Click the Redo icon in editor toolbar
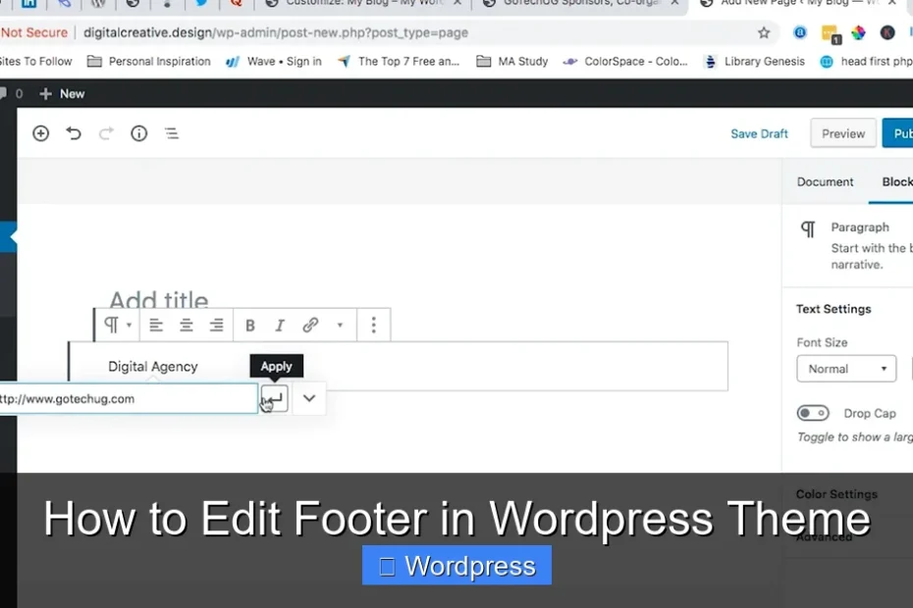The width and height of the screenshot is (913, 608). click(x=106, y=133)
